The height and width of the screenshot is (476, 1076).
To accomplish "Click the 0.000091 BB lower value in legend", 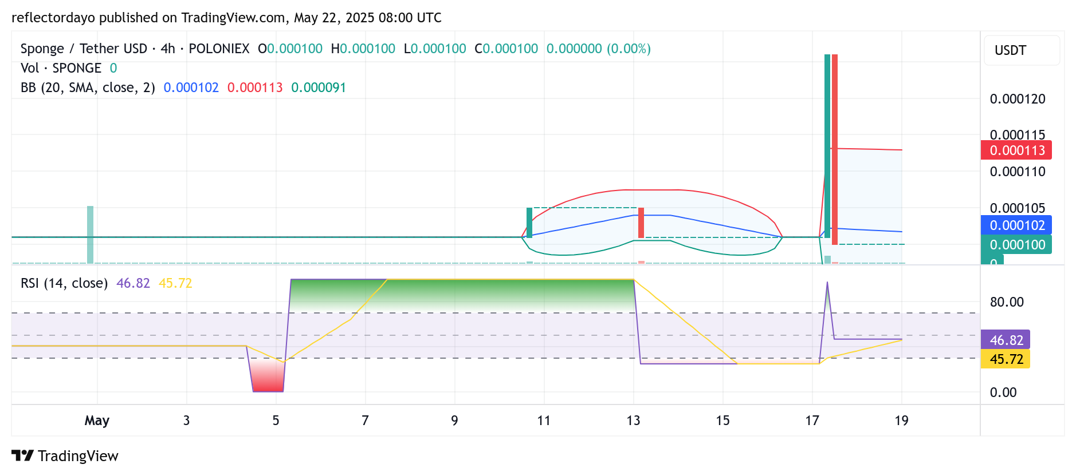I will click(319, 88).
